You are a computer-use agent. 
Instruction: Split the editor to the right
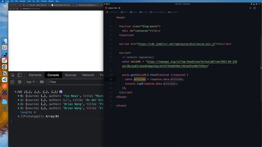pyautogui.click(x=254, y=8)
